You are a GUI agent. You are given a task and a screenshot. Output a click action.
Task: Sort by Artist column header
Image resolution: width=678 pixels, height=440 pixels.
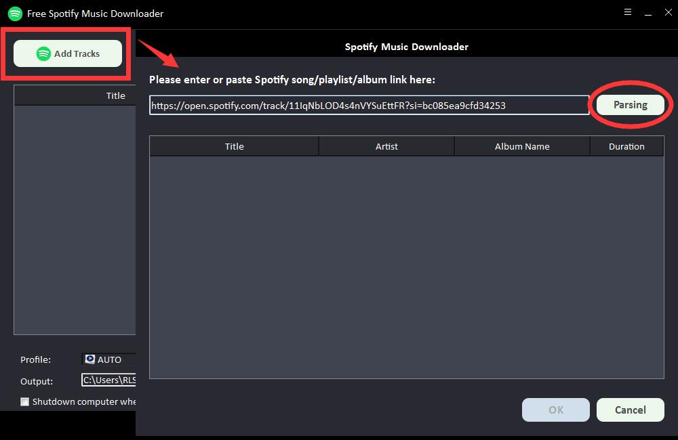pos(386,146)
